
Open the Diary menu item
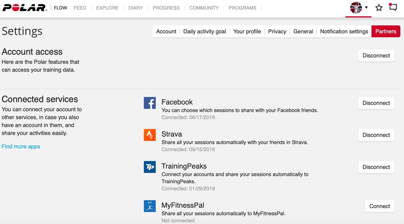pos(135,8)
